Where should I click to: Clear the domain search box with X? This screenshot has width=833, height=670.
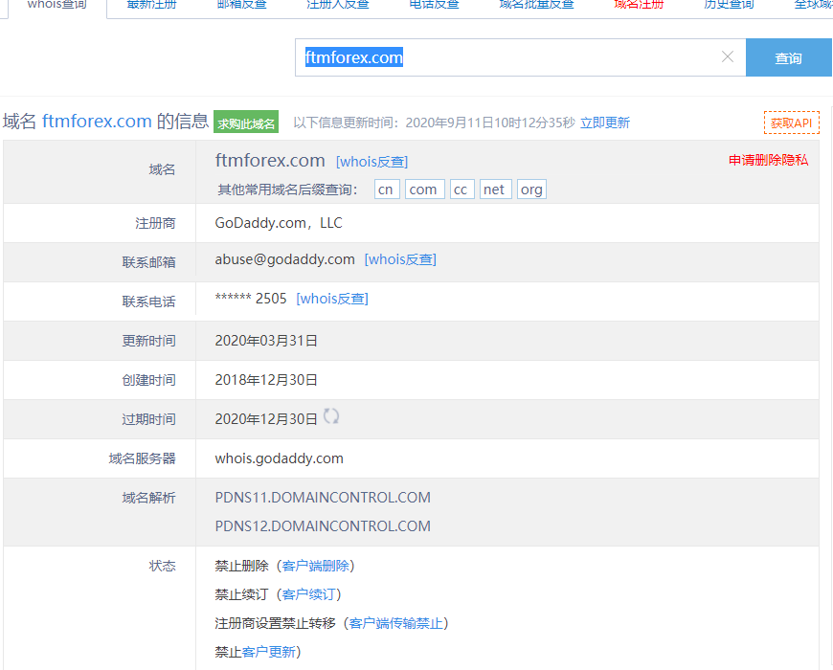[727, 57]
